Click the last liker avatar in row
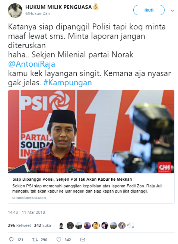 [x=130, y=226]
